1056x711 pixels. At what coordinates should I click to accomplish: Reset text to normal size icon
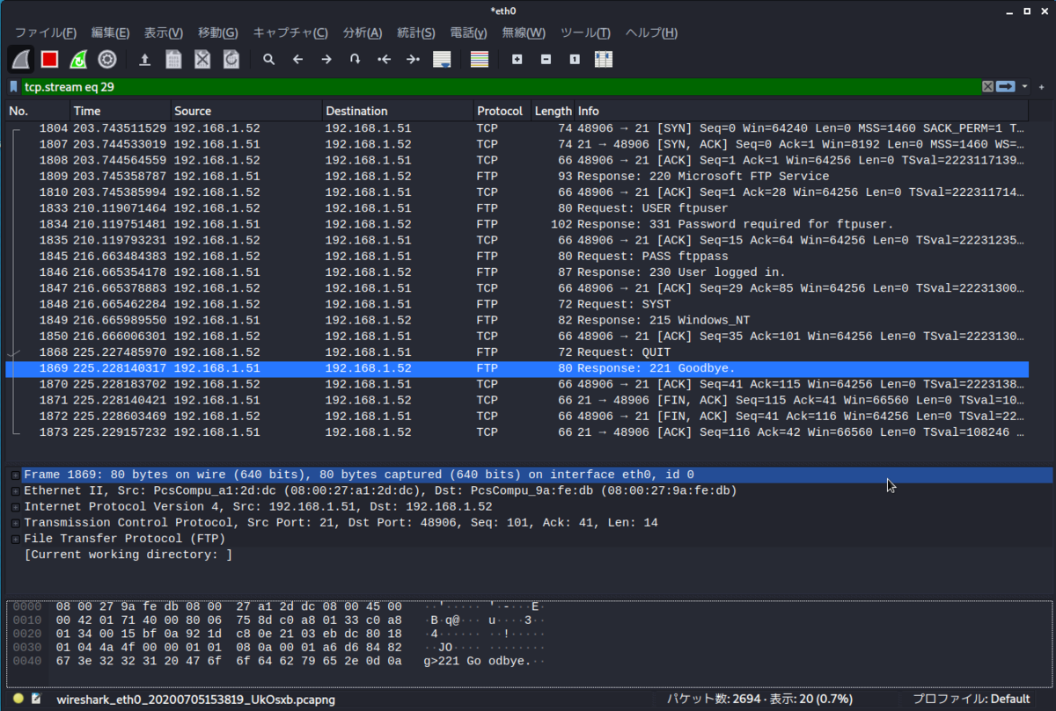575,60
